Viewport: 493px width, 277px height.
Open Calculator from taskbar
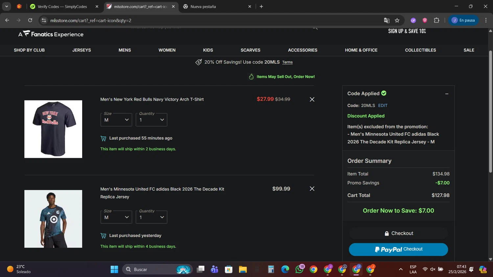pos(271,269)
